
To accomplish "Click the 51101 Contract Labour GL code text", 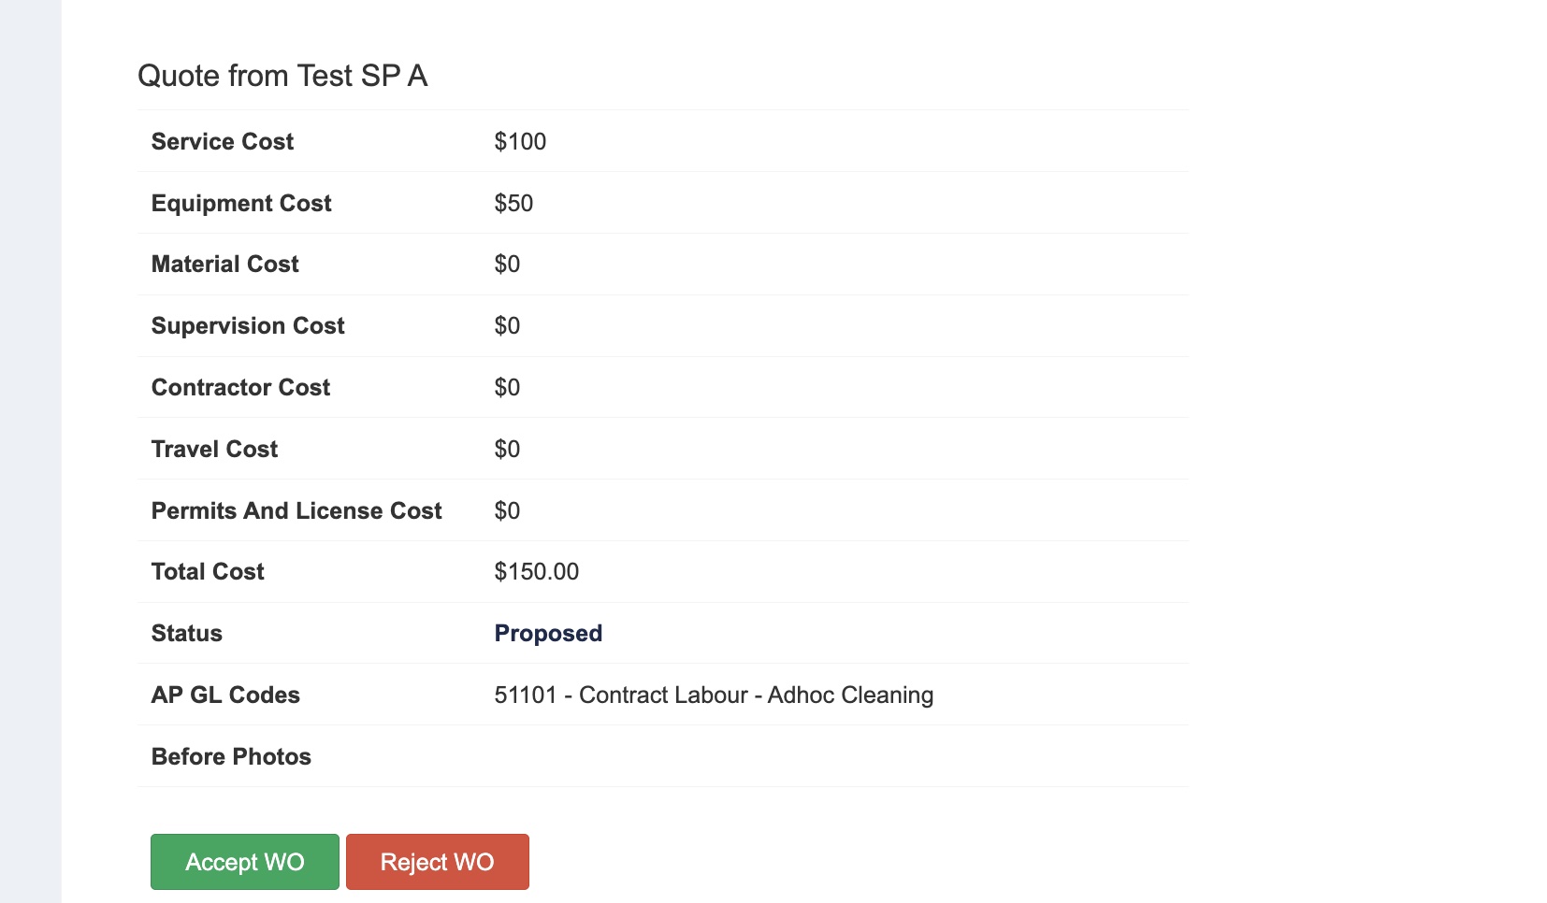I will point(714,695).
